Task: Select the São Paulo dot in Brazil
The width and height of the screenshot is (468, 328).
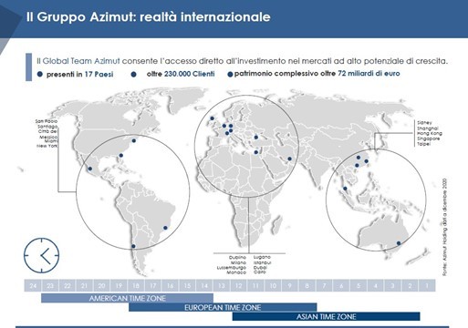Action: 165,228
